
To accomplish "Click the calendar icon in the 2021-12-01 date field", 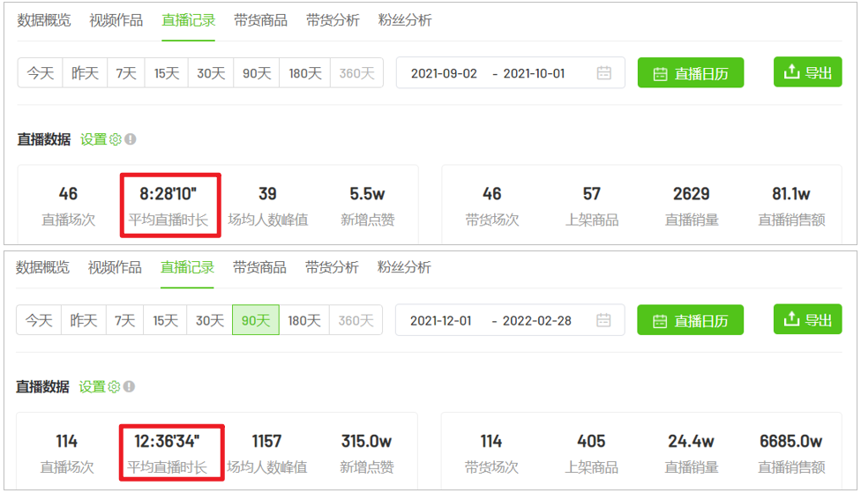I will point(603,320).
